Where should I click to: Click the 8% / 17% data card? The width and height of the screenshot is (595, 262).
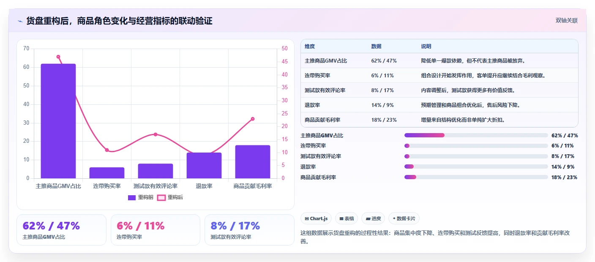(249, 230)
